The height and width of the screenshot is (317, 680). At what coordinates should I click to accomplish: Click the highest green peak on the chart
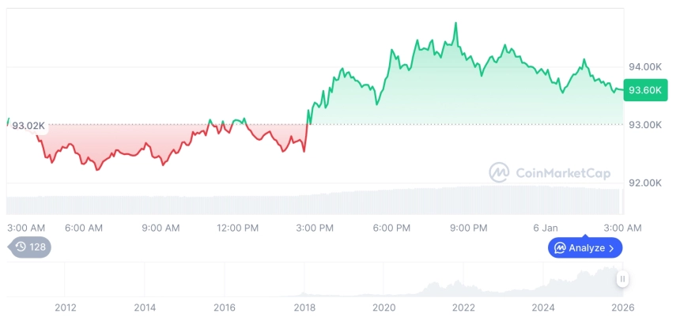(455, 25)
